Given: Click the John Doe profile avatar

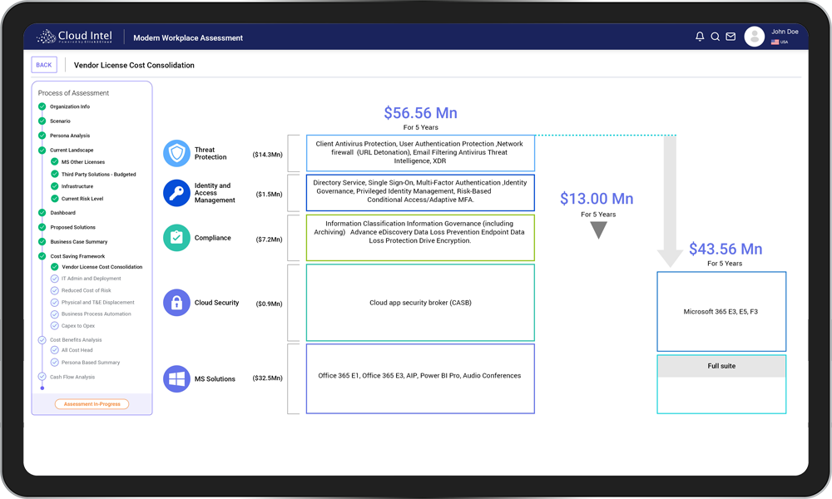Looking at the screenshot, I should [x=754, y=37].
